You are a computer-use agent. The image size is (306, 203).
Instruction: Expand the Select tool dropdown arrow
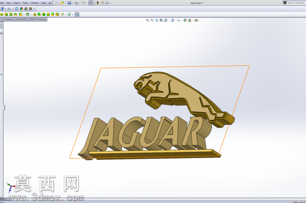tap(94, 3)
